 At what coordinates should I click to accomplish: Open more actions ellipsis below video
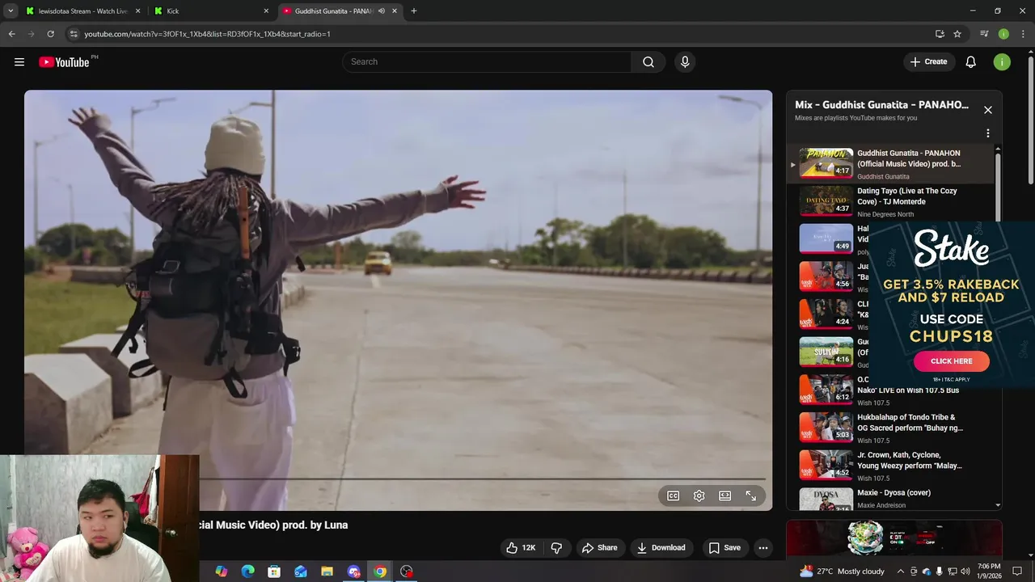(763, 547)
